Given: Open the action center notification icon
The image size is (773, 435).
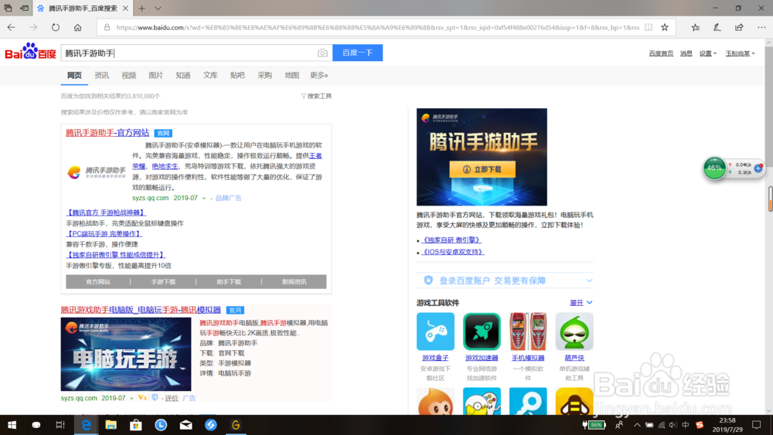Looking at the screenshot, I should 757,425.
